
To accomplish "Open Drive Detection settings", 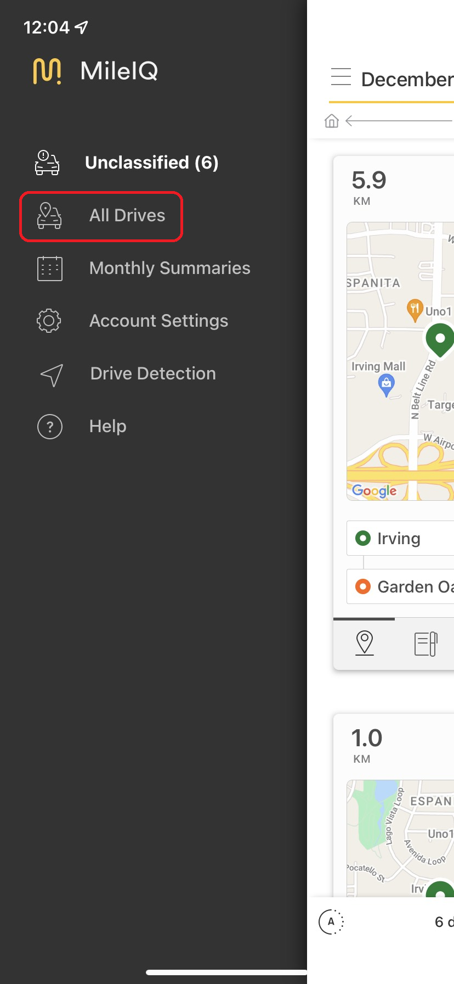I will point(153,373).
